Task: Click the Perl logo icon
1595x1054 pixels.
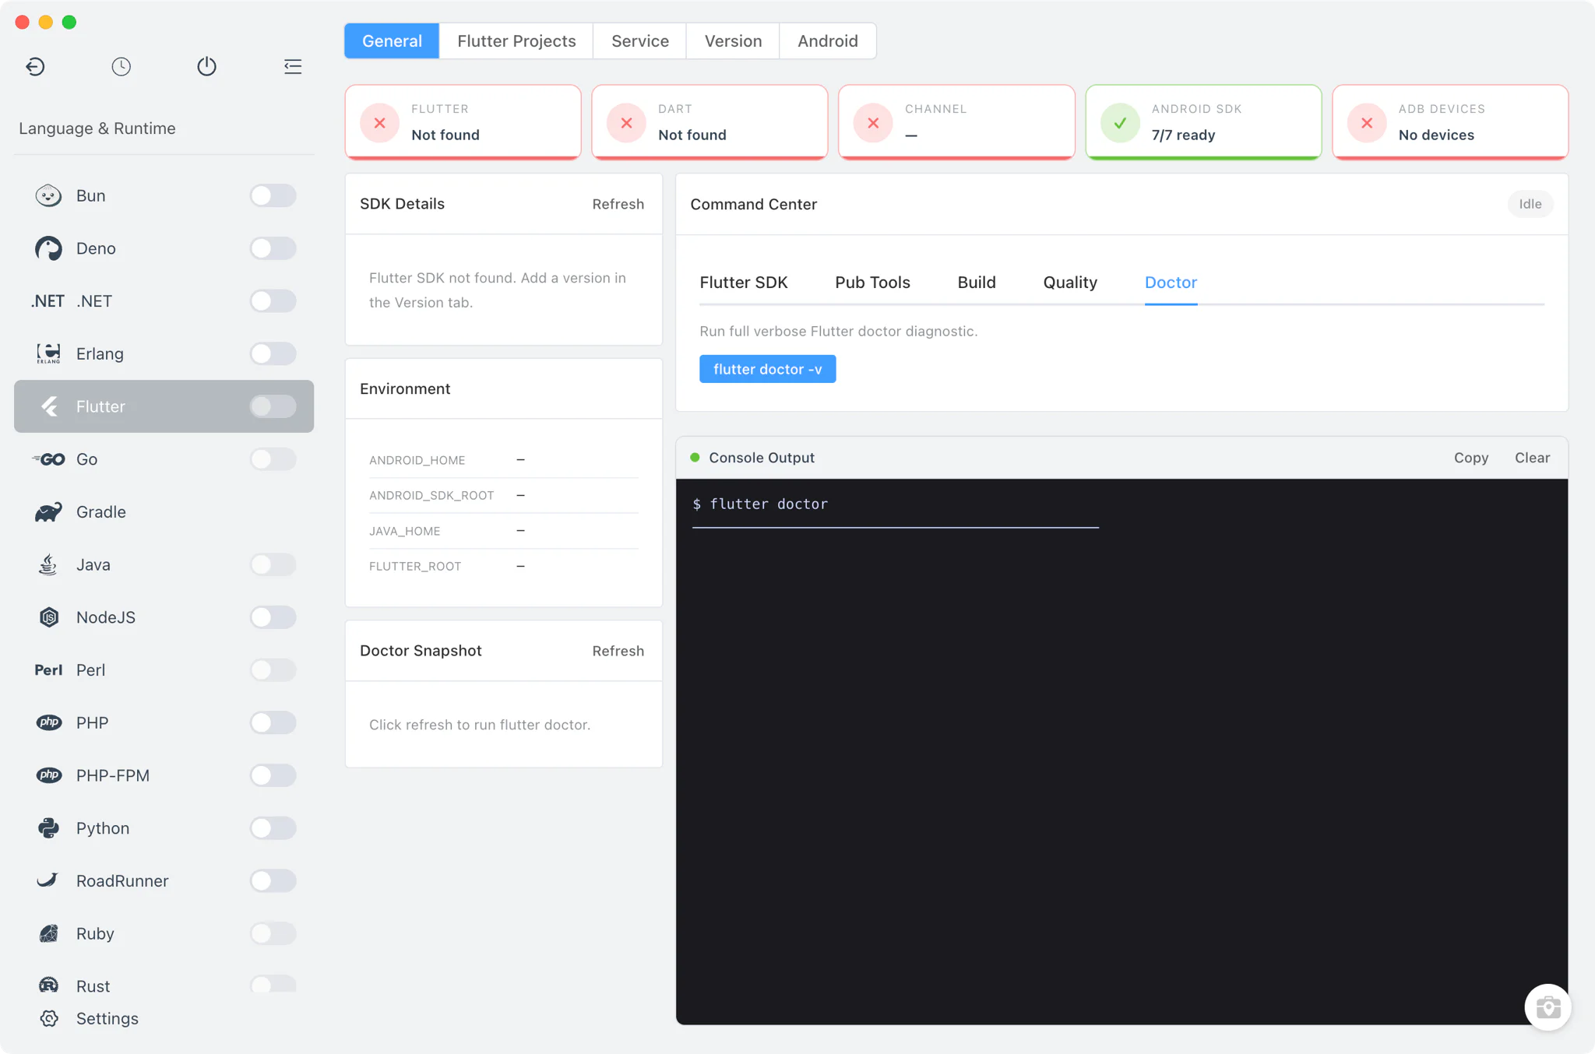Action: 48,670
